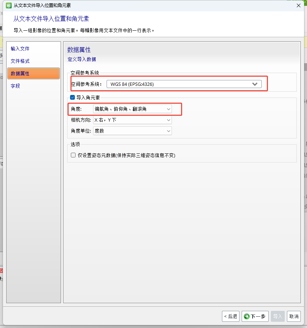Switch to the 输入文件 step

click(x=19, y=48)
